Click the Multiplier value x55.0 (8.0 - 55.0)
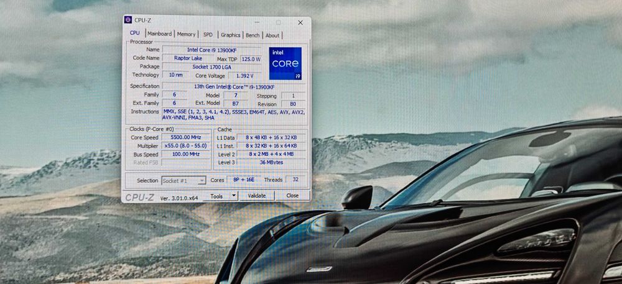The height and width of the screenshot is (284, 622). click(x=186, y=146)
